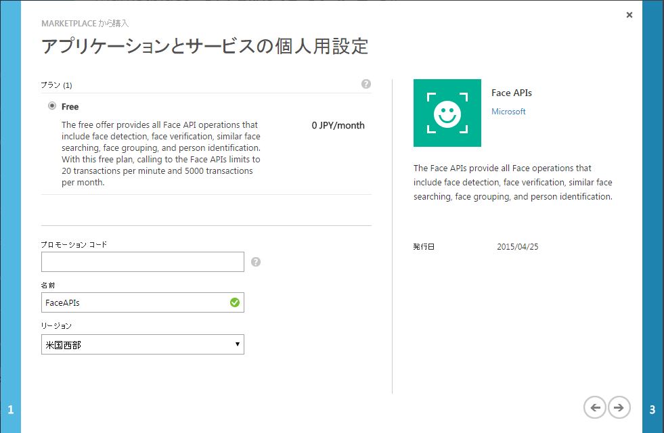This screenshot has width=664, height=433.
Task: Select the Free plan radio button
Action: 52,106
